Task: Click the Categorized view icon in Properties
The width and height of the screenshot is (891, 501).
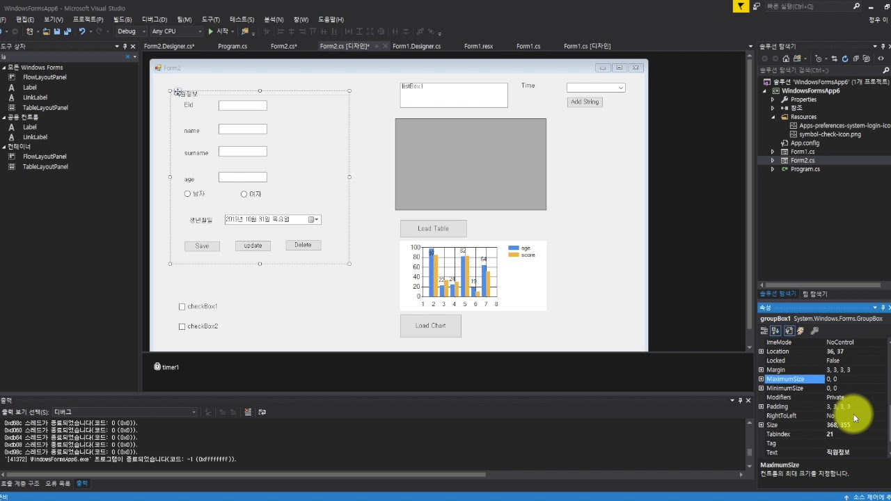Action: [x=764, y=331]
